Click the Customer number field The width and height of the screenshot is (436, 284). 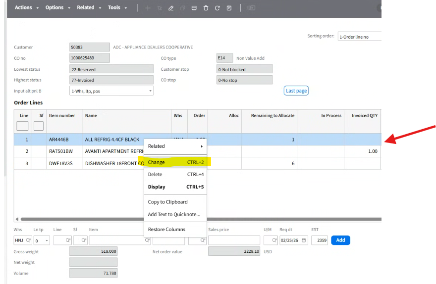pos(90,47)
